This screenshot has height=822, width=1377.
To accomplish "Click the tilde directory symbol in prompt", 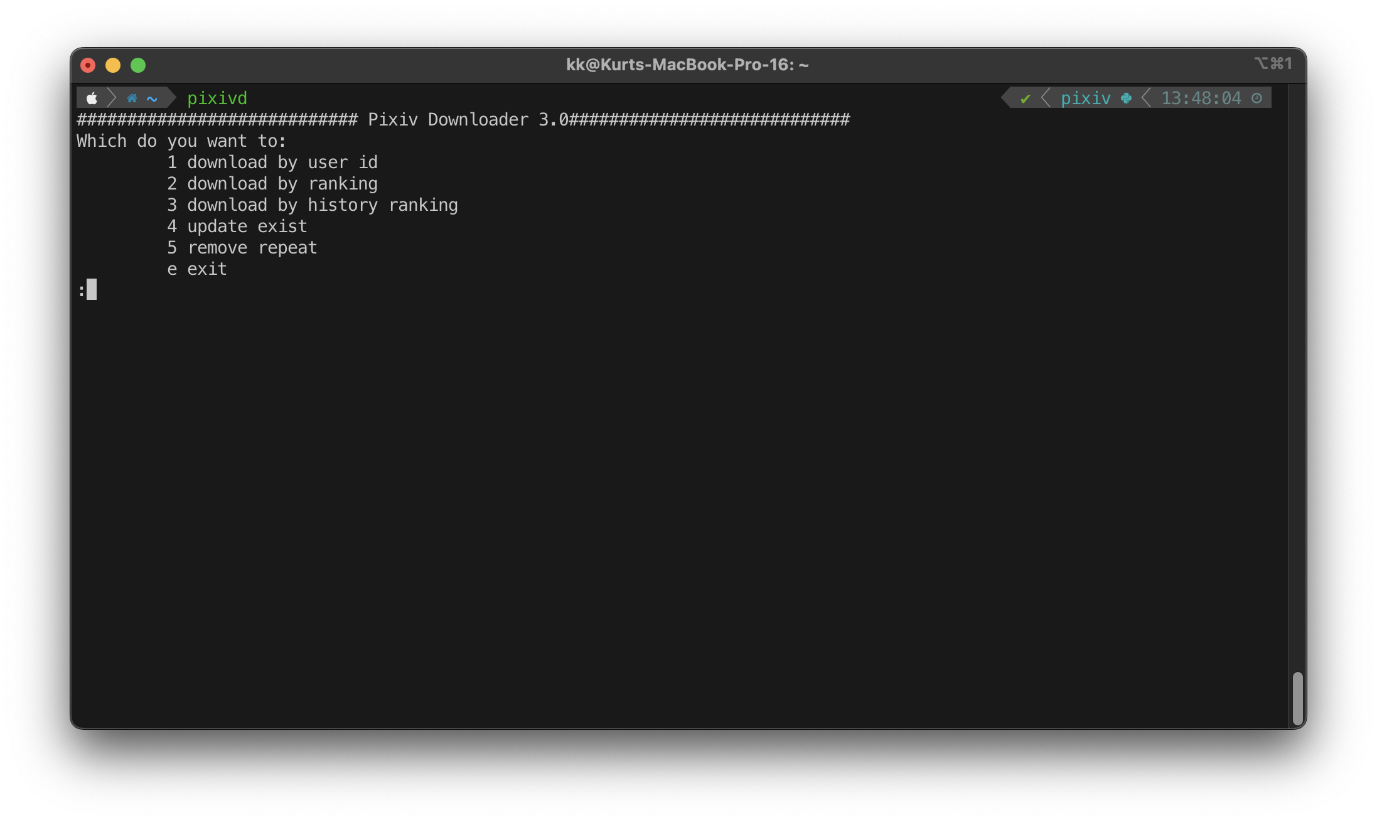I will (152, 99).
